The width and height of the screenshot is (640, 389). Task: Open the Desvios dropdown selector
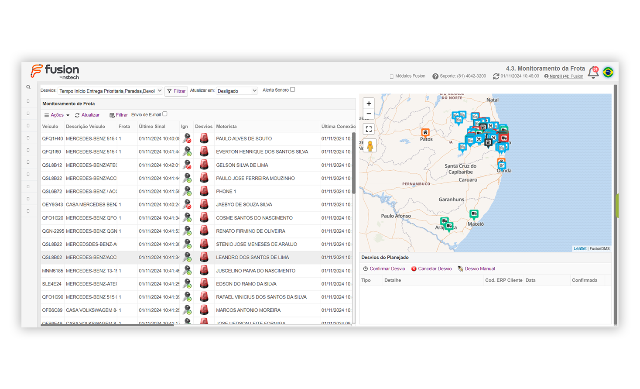point(110,91)
